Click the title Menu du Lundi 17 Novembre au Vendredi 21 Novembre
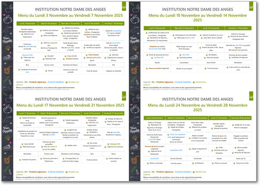Screen dimensions: 260x185 coord(70,105)
